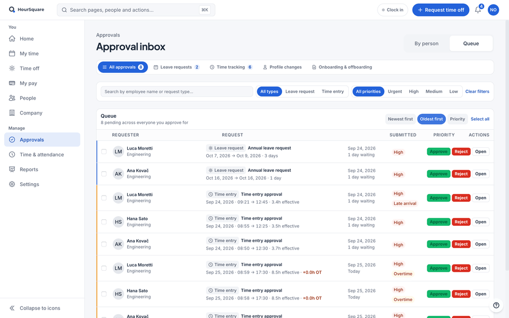Image resolution: width=509 pixels, height=318 pixels.
Task: Select All types filter
Action: coord(269,92)
